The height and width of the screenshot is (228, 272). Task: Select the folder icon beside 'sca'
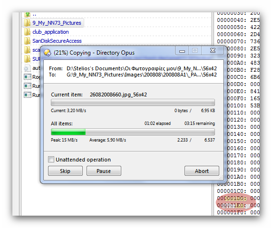pos(27,50)
